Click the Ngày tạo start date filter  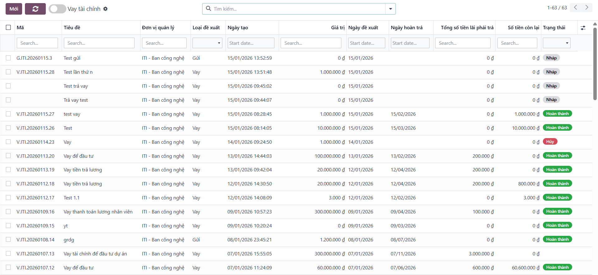click(251, 43)
